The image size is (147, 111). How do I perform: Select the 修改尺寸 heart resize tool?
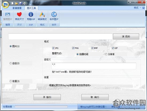(20, 17)
